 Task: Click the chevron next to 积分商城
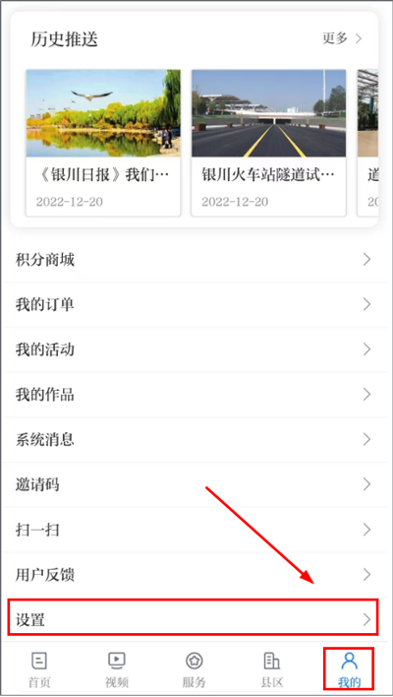(366, 260)
